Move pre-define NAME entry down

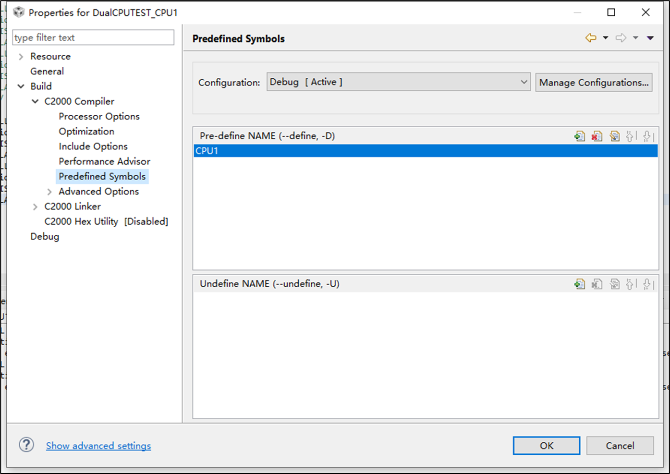click(x=648, y=136)
